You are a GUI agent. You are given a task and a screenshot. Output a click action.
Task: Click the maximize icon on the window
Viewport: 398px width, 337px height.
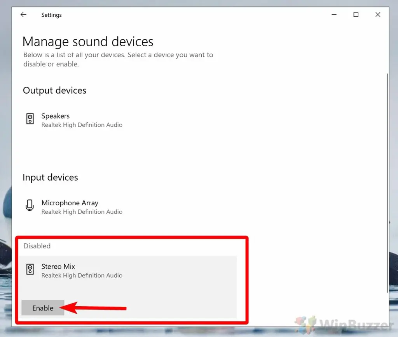click(x=356, y=14)
